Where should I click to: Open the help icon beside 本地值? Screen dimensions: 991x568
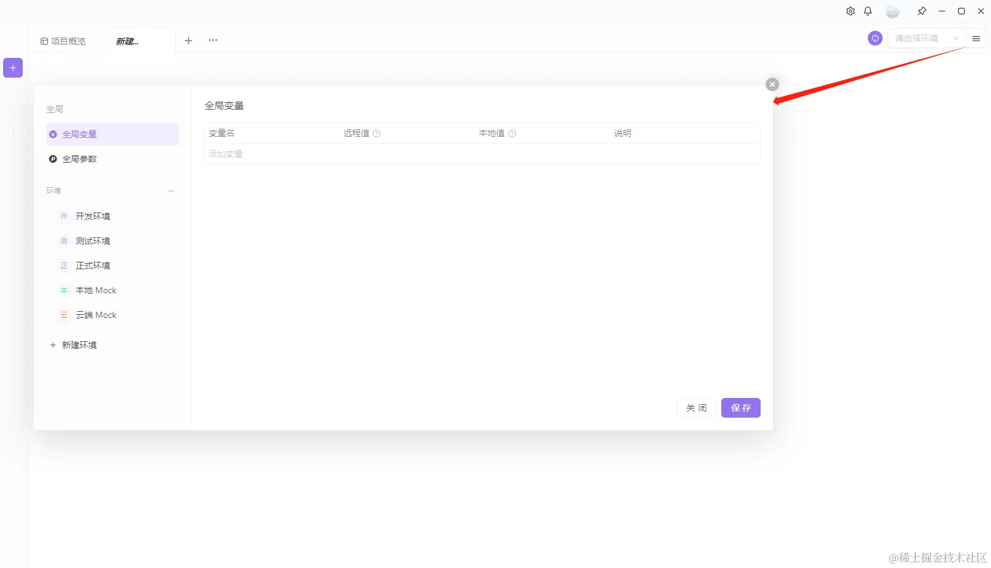tap(512, 133)
